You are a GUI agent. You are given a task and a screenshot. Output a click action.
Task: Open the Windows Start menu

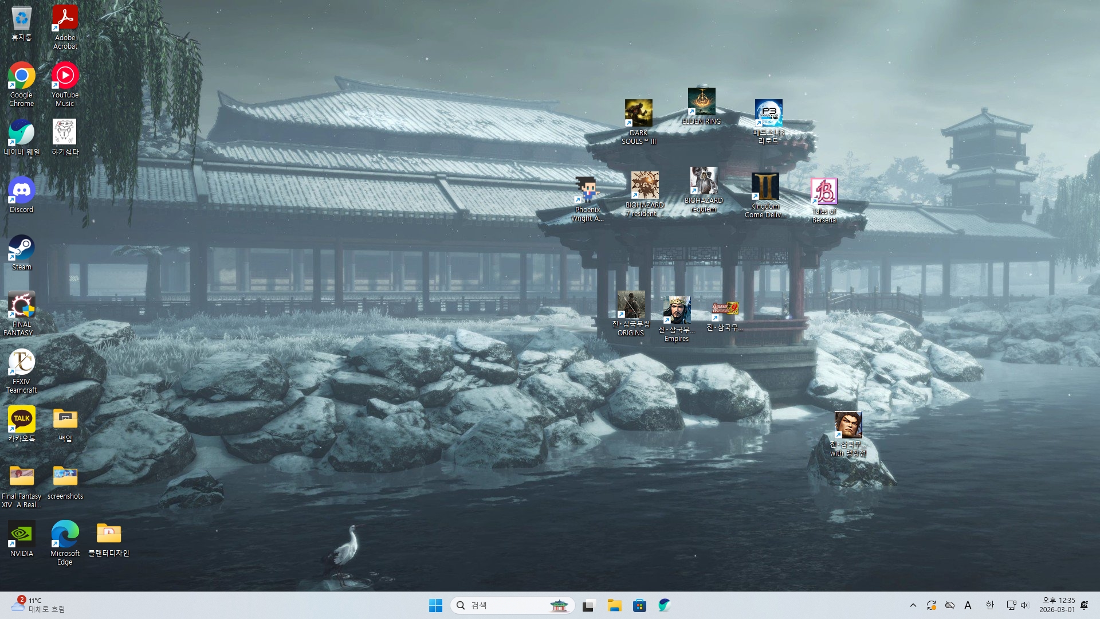435,605
